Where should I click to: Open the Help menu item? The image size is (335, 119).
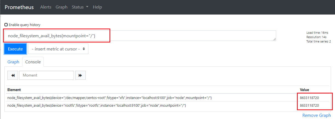click(x=97, y=7)
